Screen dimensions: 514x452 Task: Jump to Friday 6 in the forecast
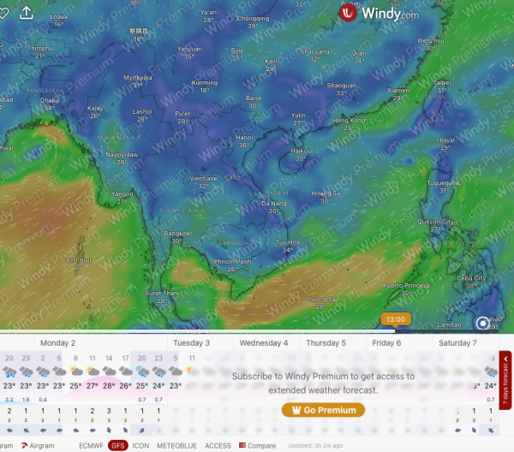pyautogui.click(x=386, y=342)
